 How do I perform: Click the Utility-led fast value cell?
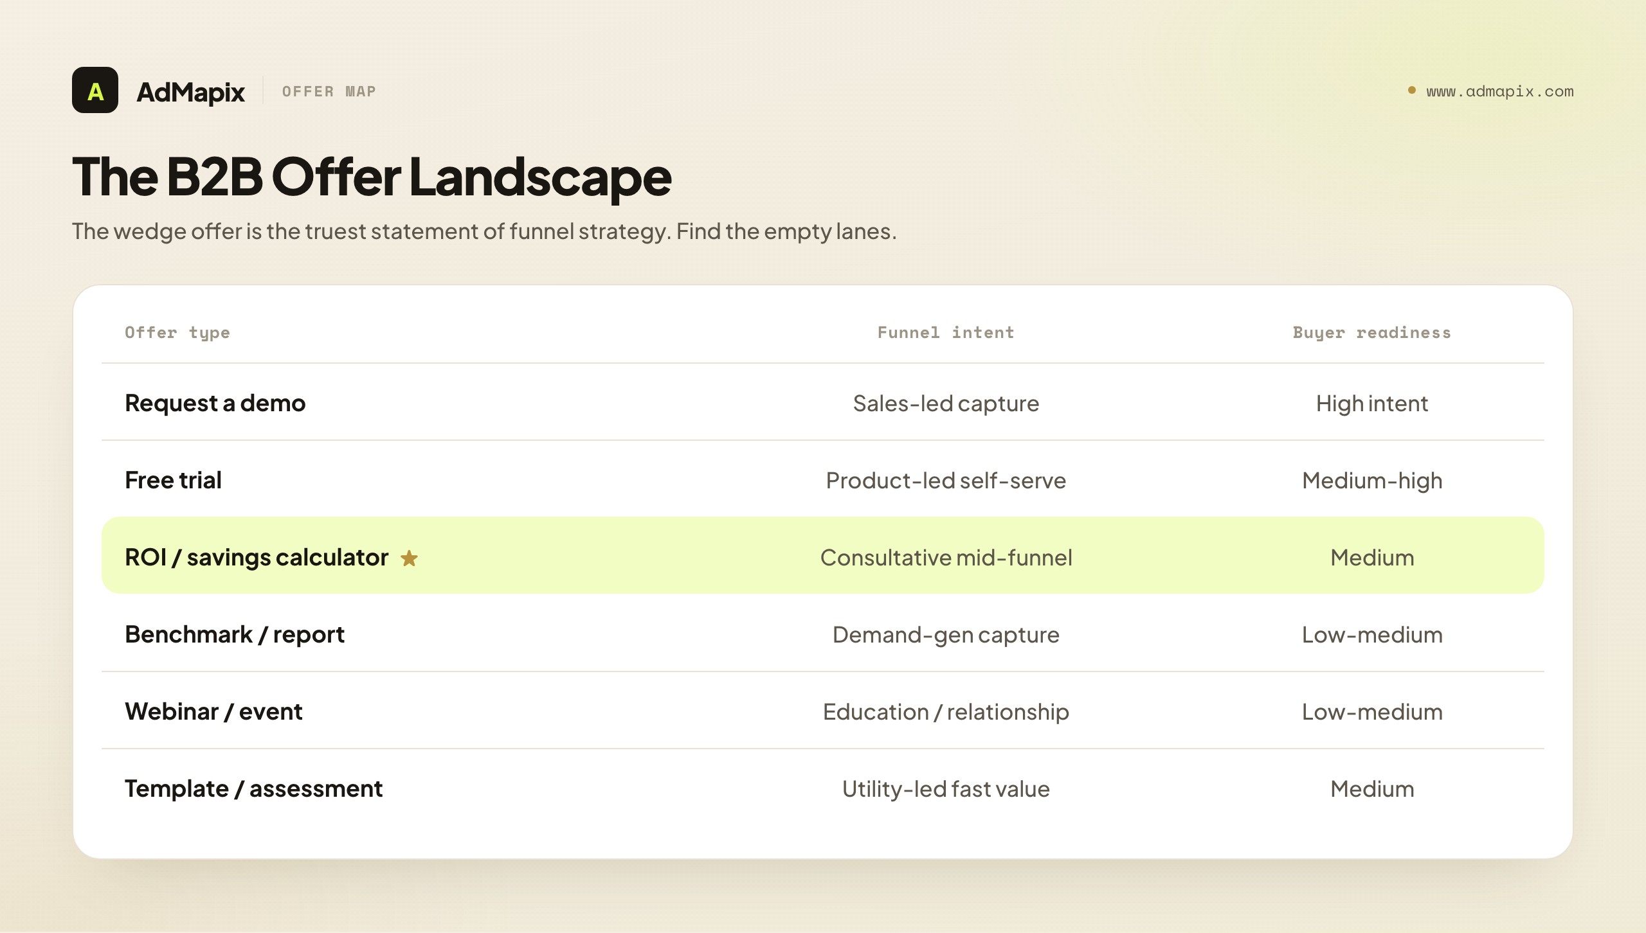[x=946, y=789]
